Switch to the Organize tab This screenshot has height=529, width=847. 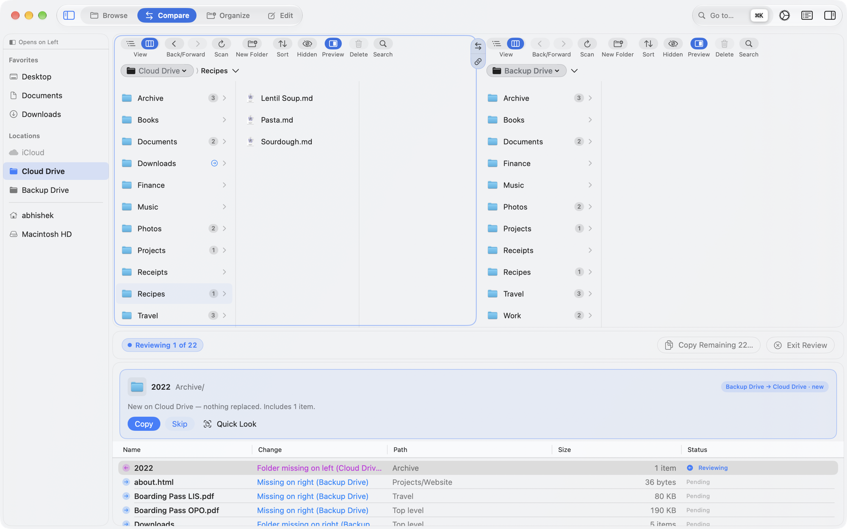tap(228, 16)
